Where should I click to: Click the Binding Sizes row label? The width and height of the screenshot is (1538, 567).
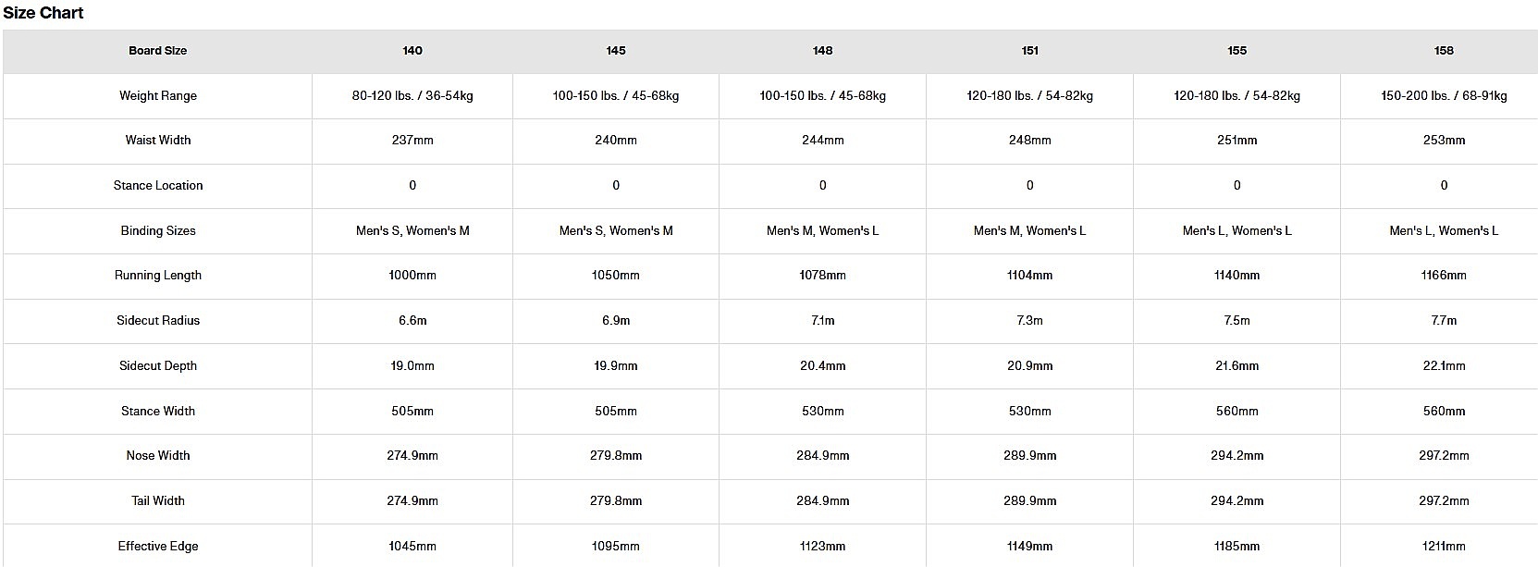coord(157,230)
